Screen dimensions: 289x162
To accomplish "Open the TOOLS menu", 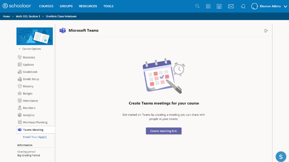I will pyautogui.click(x=108, y=6).
